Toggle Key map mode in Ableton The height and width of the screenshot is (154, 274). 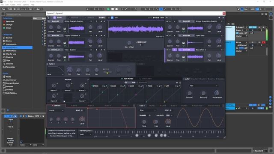pos(246,9)
